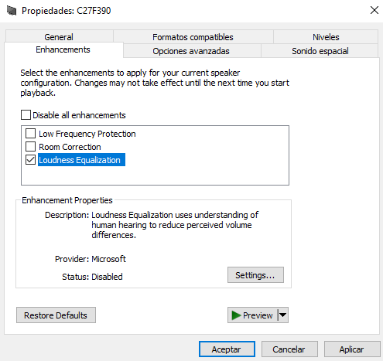Click the Restore Defaults button
The width and height of the screenshot is (383, 361).
click(x=56, y=315)
